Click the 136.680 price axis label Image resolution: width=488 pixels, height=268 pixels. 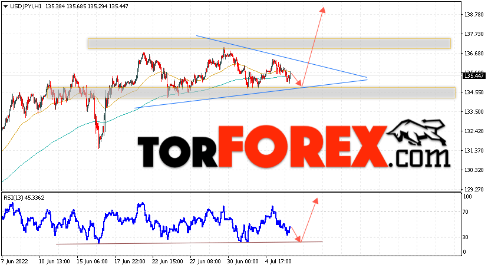click(x=474, y=54)
